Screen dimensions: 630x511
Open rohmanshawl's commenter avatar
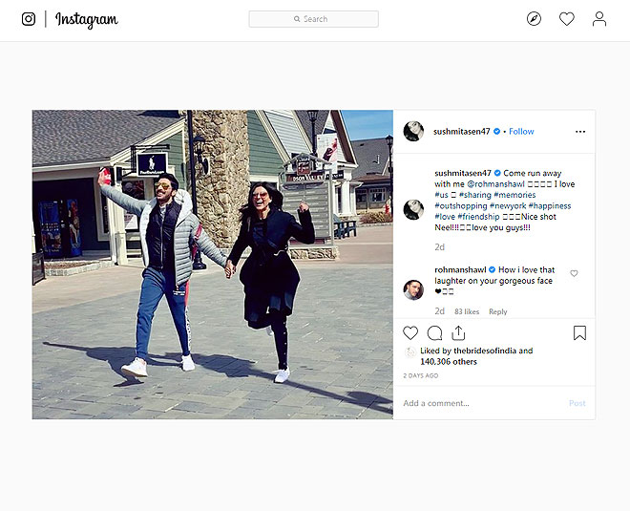point(413,289)
